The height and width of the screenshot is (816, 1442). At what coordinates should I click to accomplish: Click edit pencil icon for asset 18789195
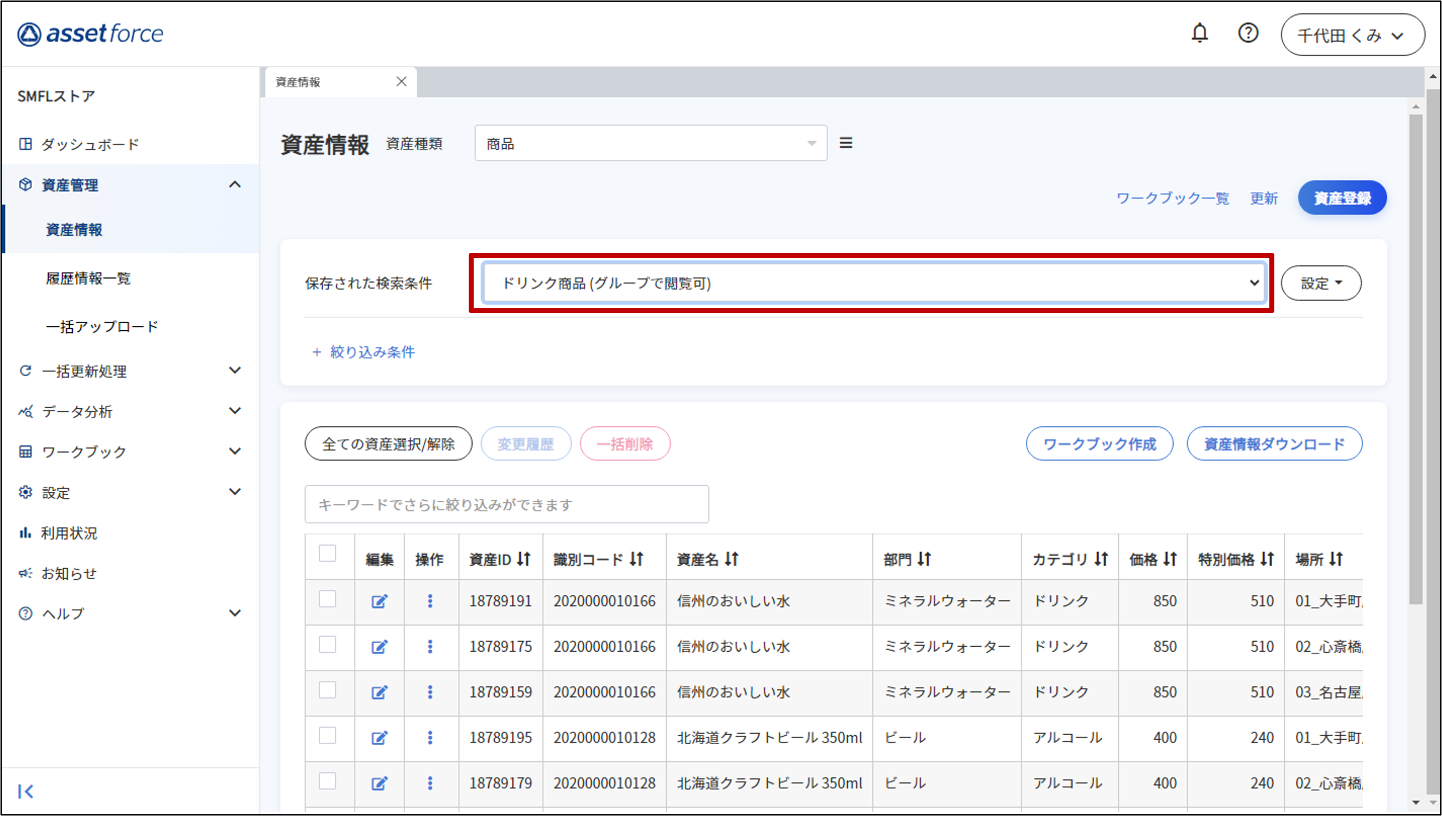380,737
